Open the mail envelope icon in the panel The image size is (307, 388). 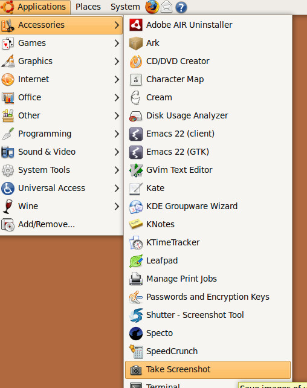[x=166, y=7]
